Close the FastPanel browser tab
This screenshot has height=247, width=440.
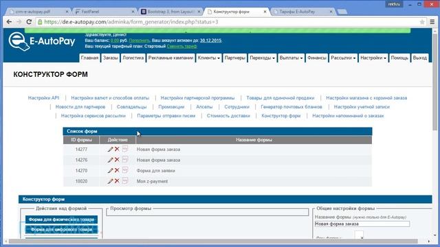click(133, 12)
